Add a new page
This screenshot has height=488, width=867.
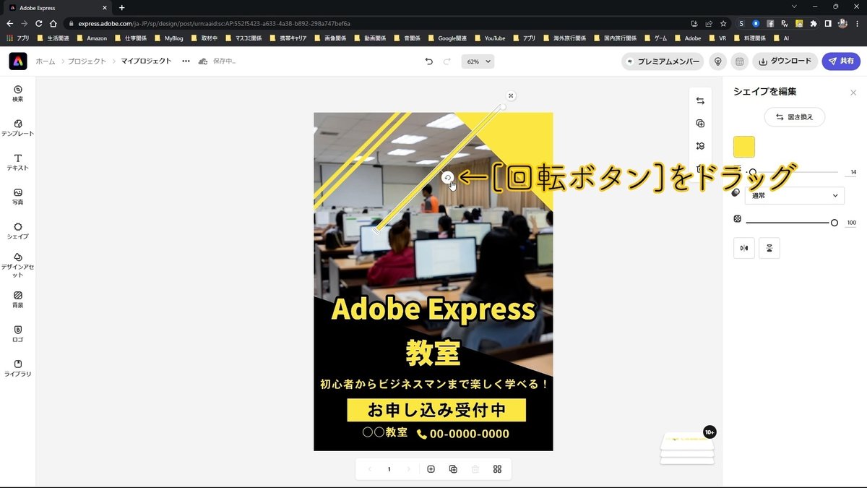431,469
